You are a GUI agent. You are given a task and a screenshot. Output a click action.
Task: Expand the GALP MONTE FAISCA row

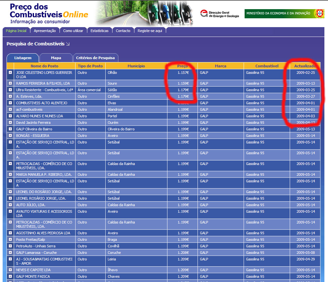10,276
